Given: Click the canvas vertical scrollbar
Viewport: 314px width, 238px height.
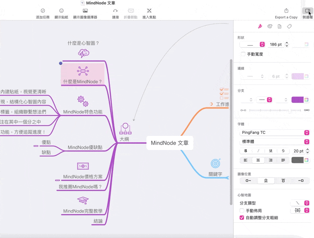Looking at the screenshot, I should (x=231, y=132).
